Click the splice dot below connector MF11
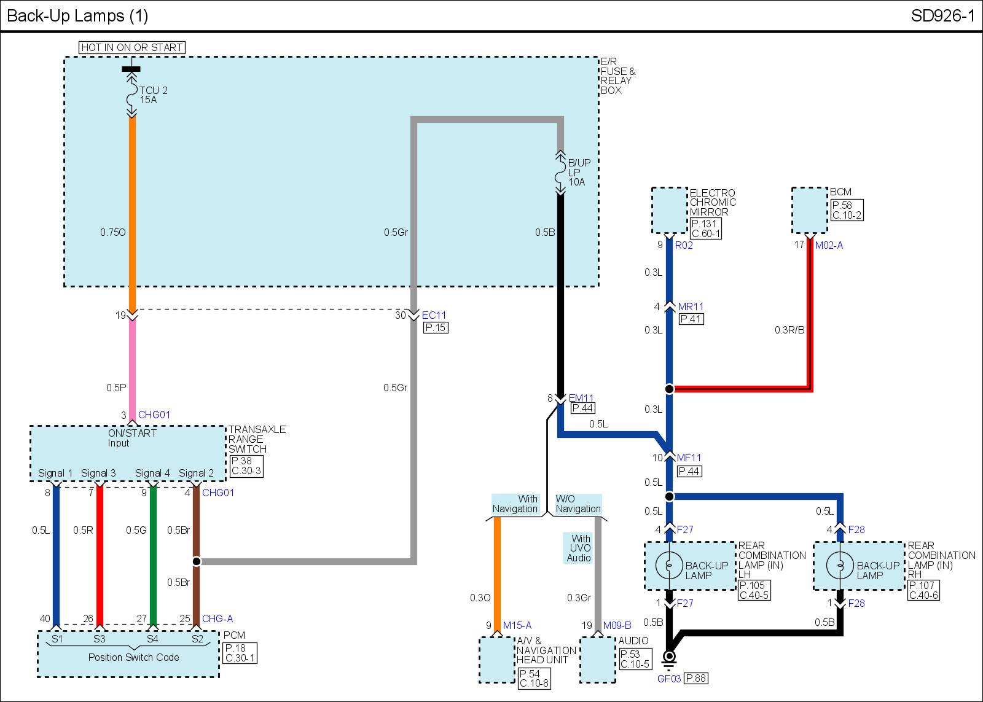 coord(670,496)
